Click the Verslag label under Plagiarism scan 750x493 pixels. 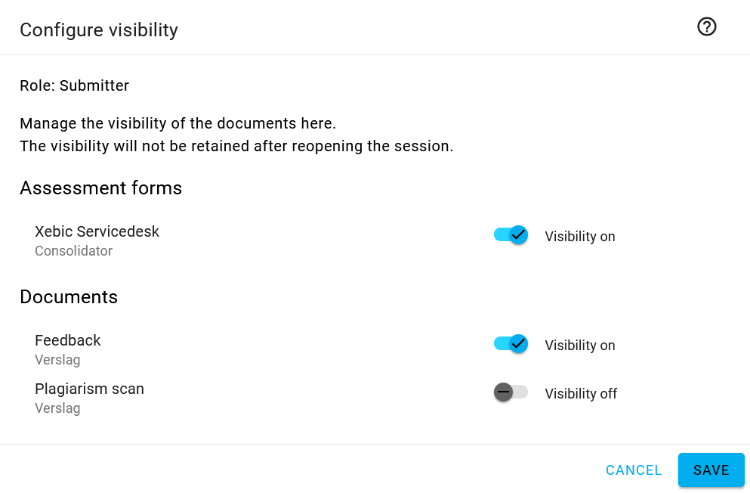pyautogui.click(x=57, y=408)
